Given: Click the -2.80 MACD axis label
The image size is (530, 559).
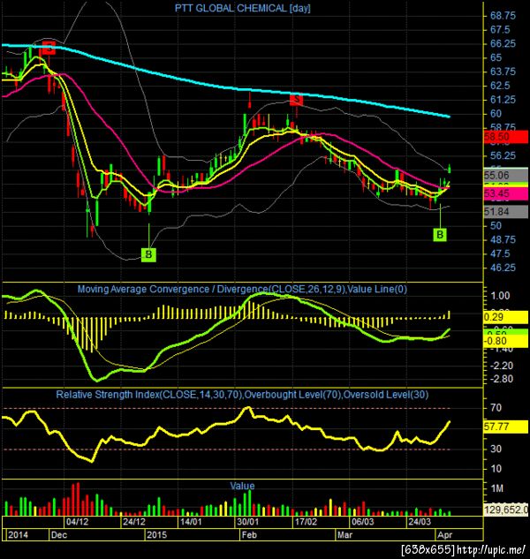Looking at the screenshot, I should [502, 379].
